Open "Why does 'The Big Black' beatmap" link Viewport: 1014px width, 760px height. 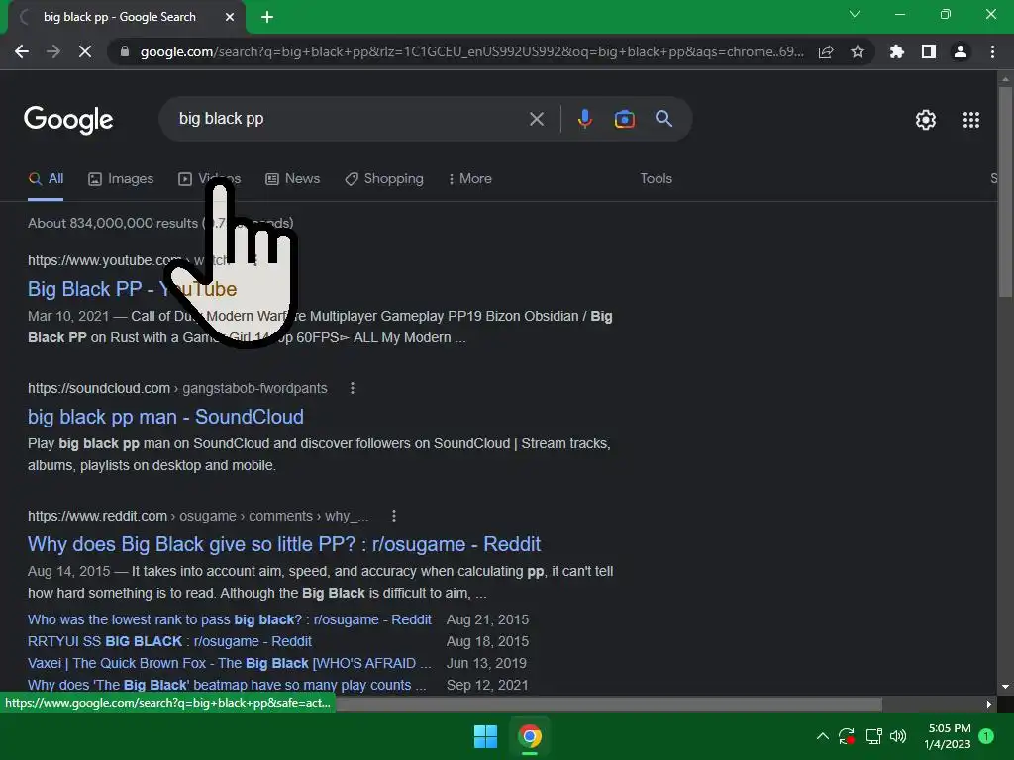point(227,685)
